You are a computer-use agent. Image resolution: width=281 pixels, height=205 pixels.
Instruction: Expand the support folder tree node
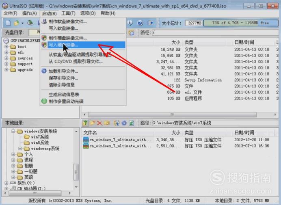[x=6, y=64]
